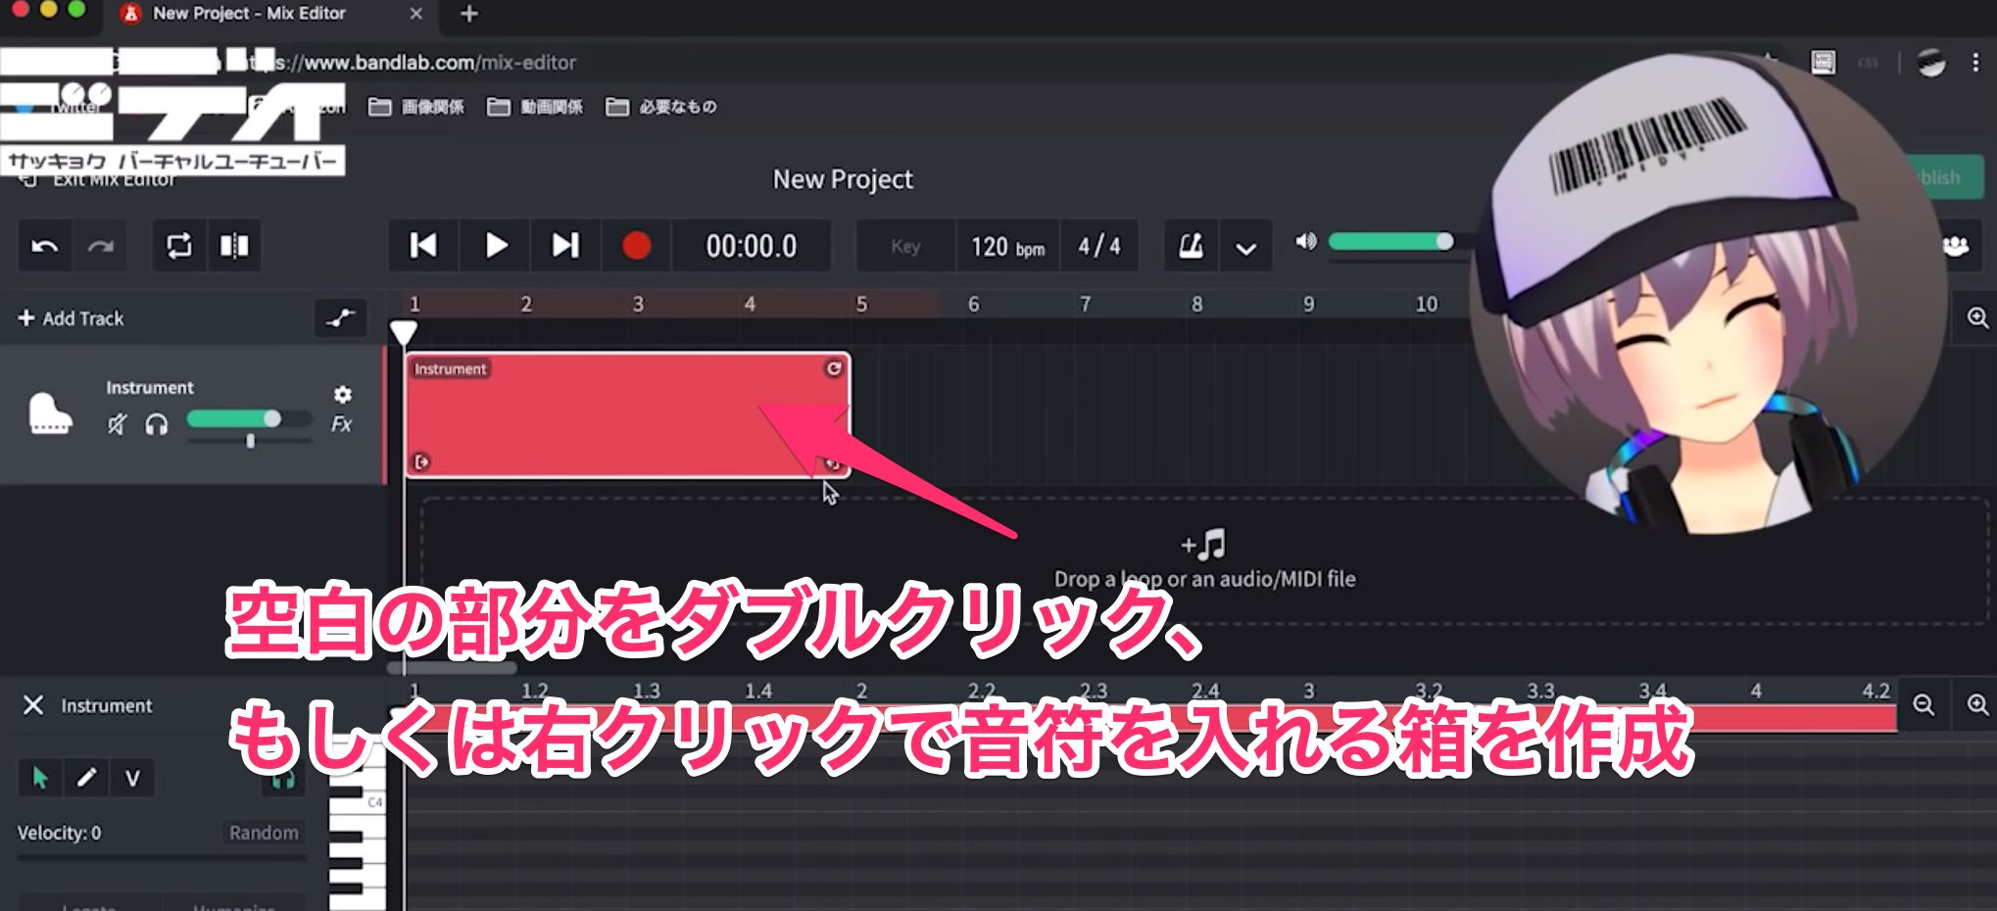Image resolution: width=1997 pixels, height=911 pixels.
Task: Skip back to project start
Action: click(423, 246)
